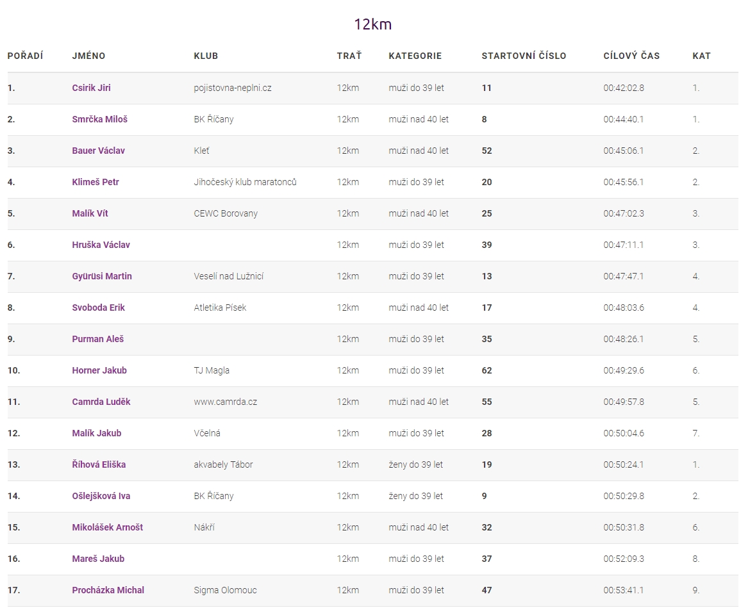Click Gyürüsi Martin name link
This screenshot has width=741, height=608.
tap(102, 276)
